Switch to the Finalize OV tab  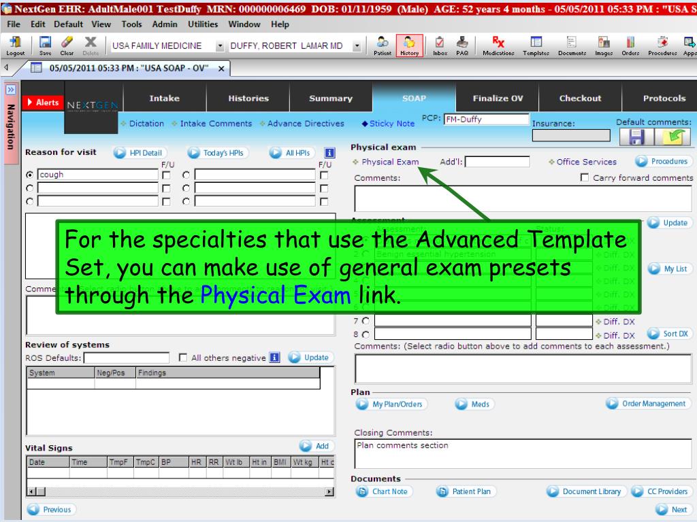498,98
